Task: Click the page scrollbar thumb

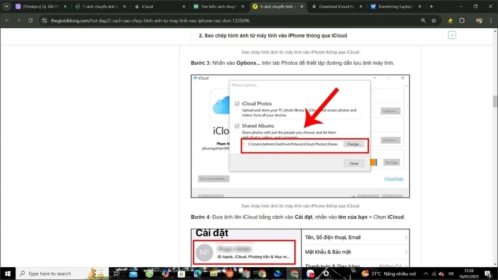Action: (495, 101)
